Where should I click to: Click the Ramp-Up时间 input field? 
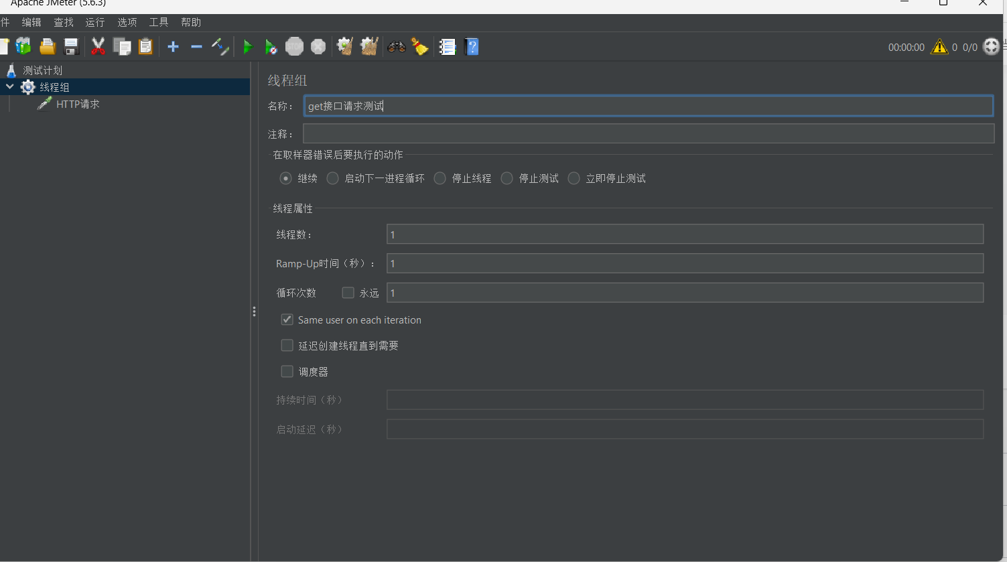(685, 263)
